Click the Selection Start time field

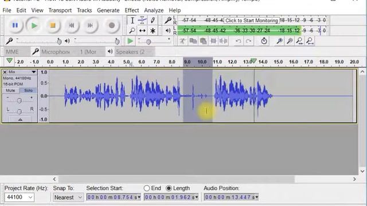[x=114, y=197]
